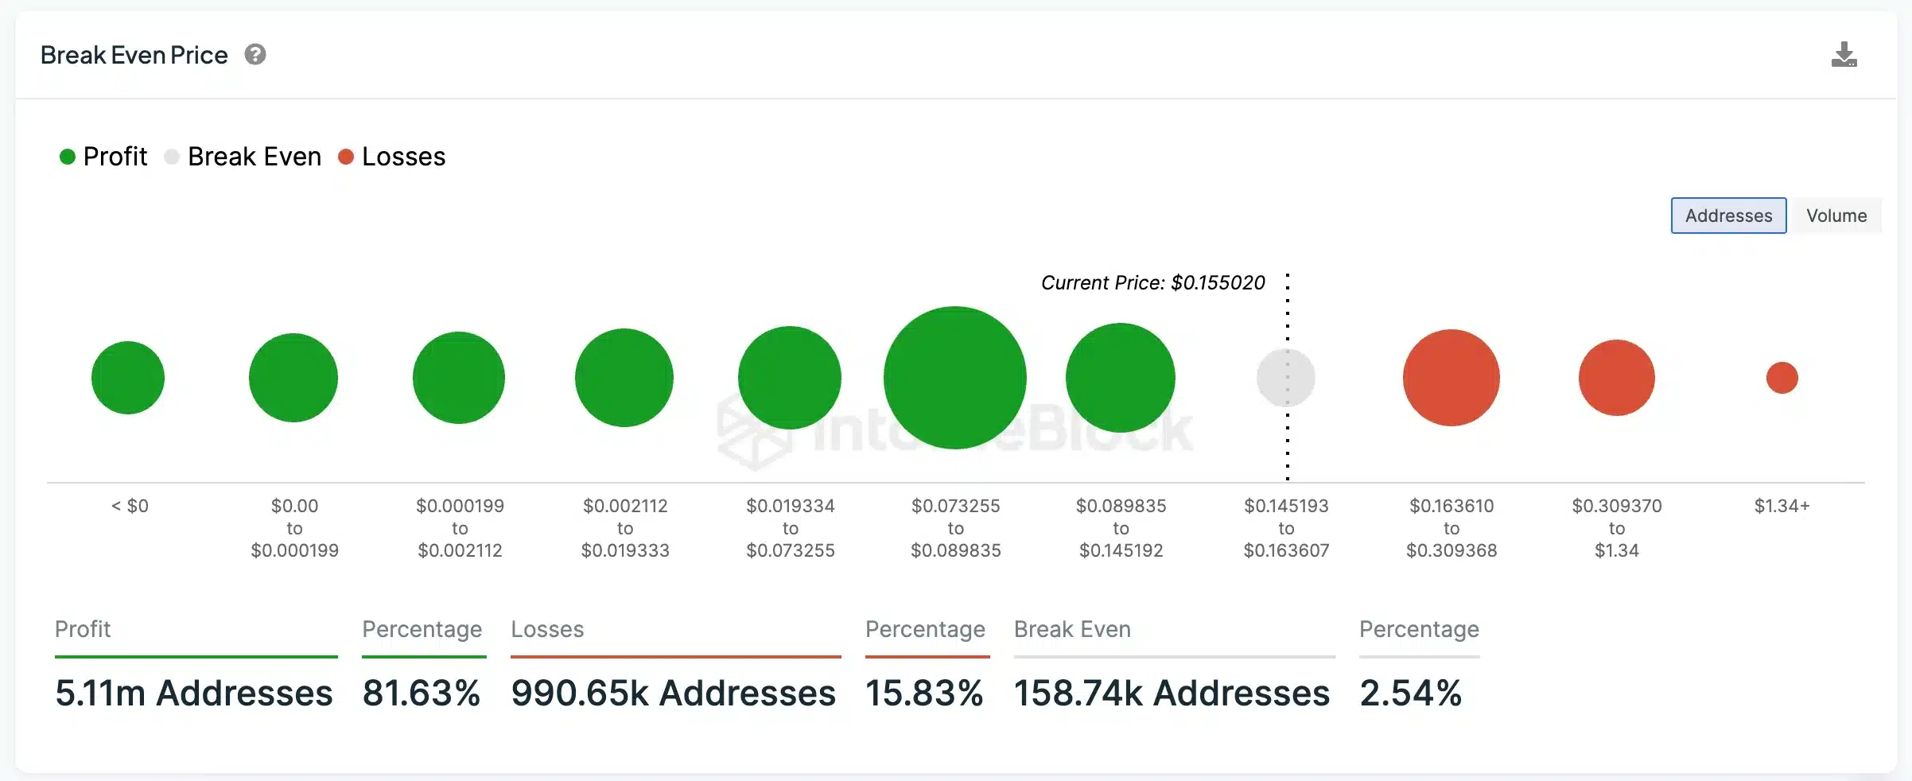Download the Break Even Price chart

[x=1844, y=55]
